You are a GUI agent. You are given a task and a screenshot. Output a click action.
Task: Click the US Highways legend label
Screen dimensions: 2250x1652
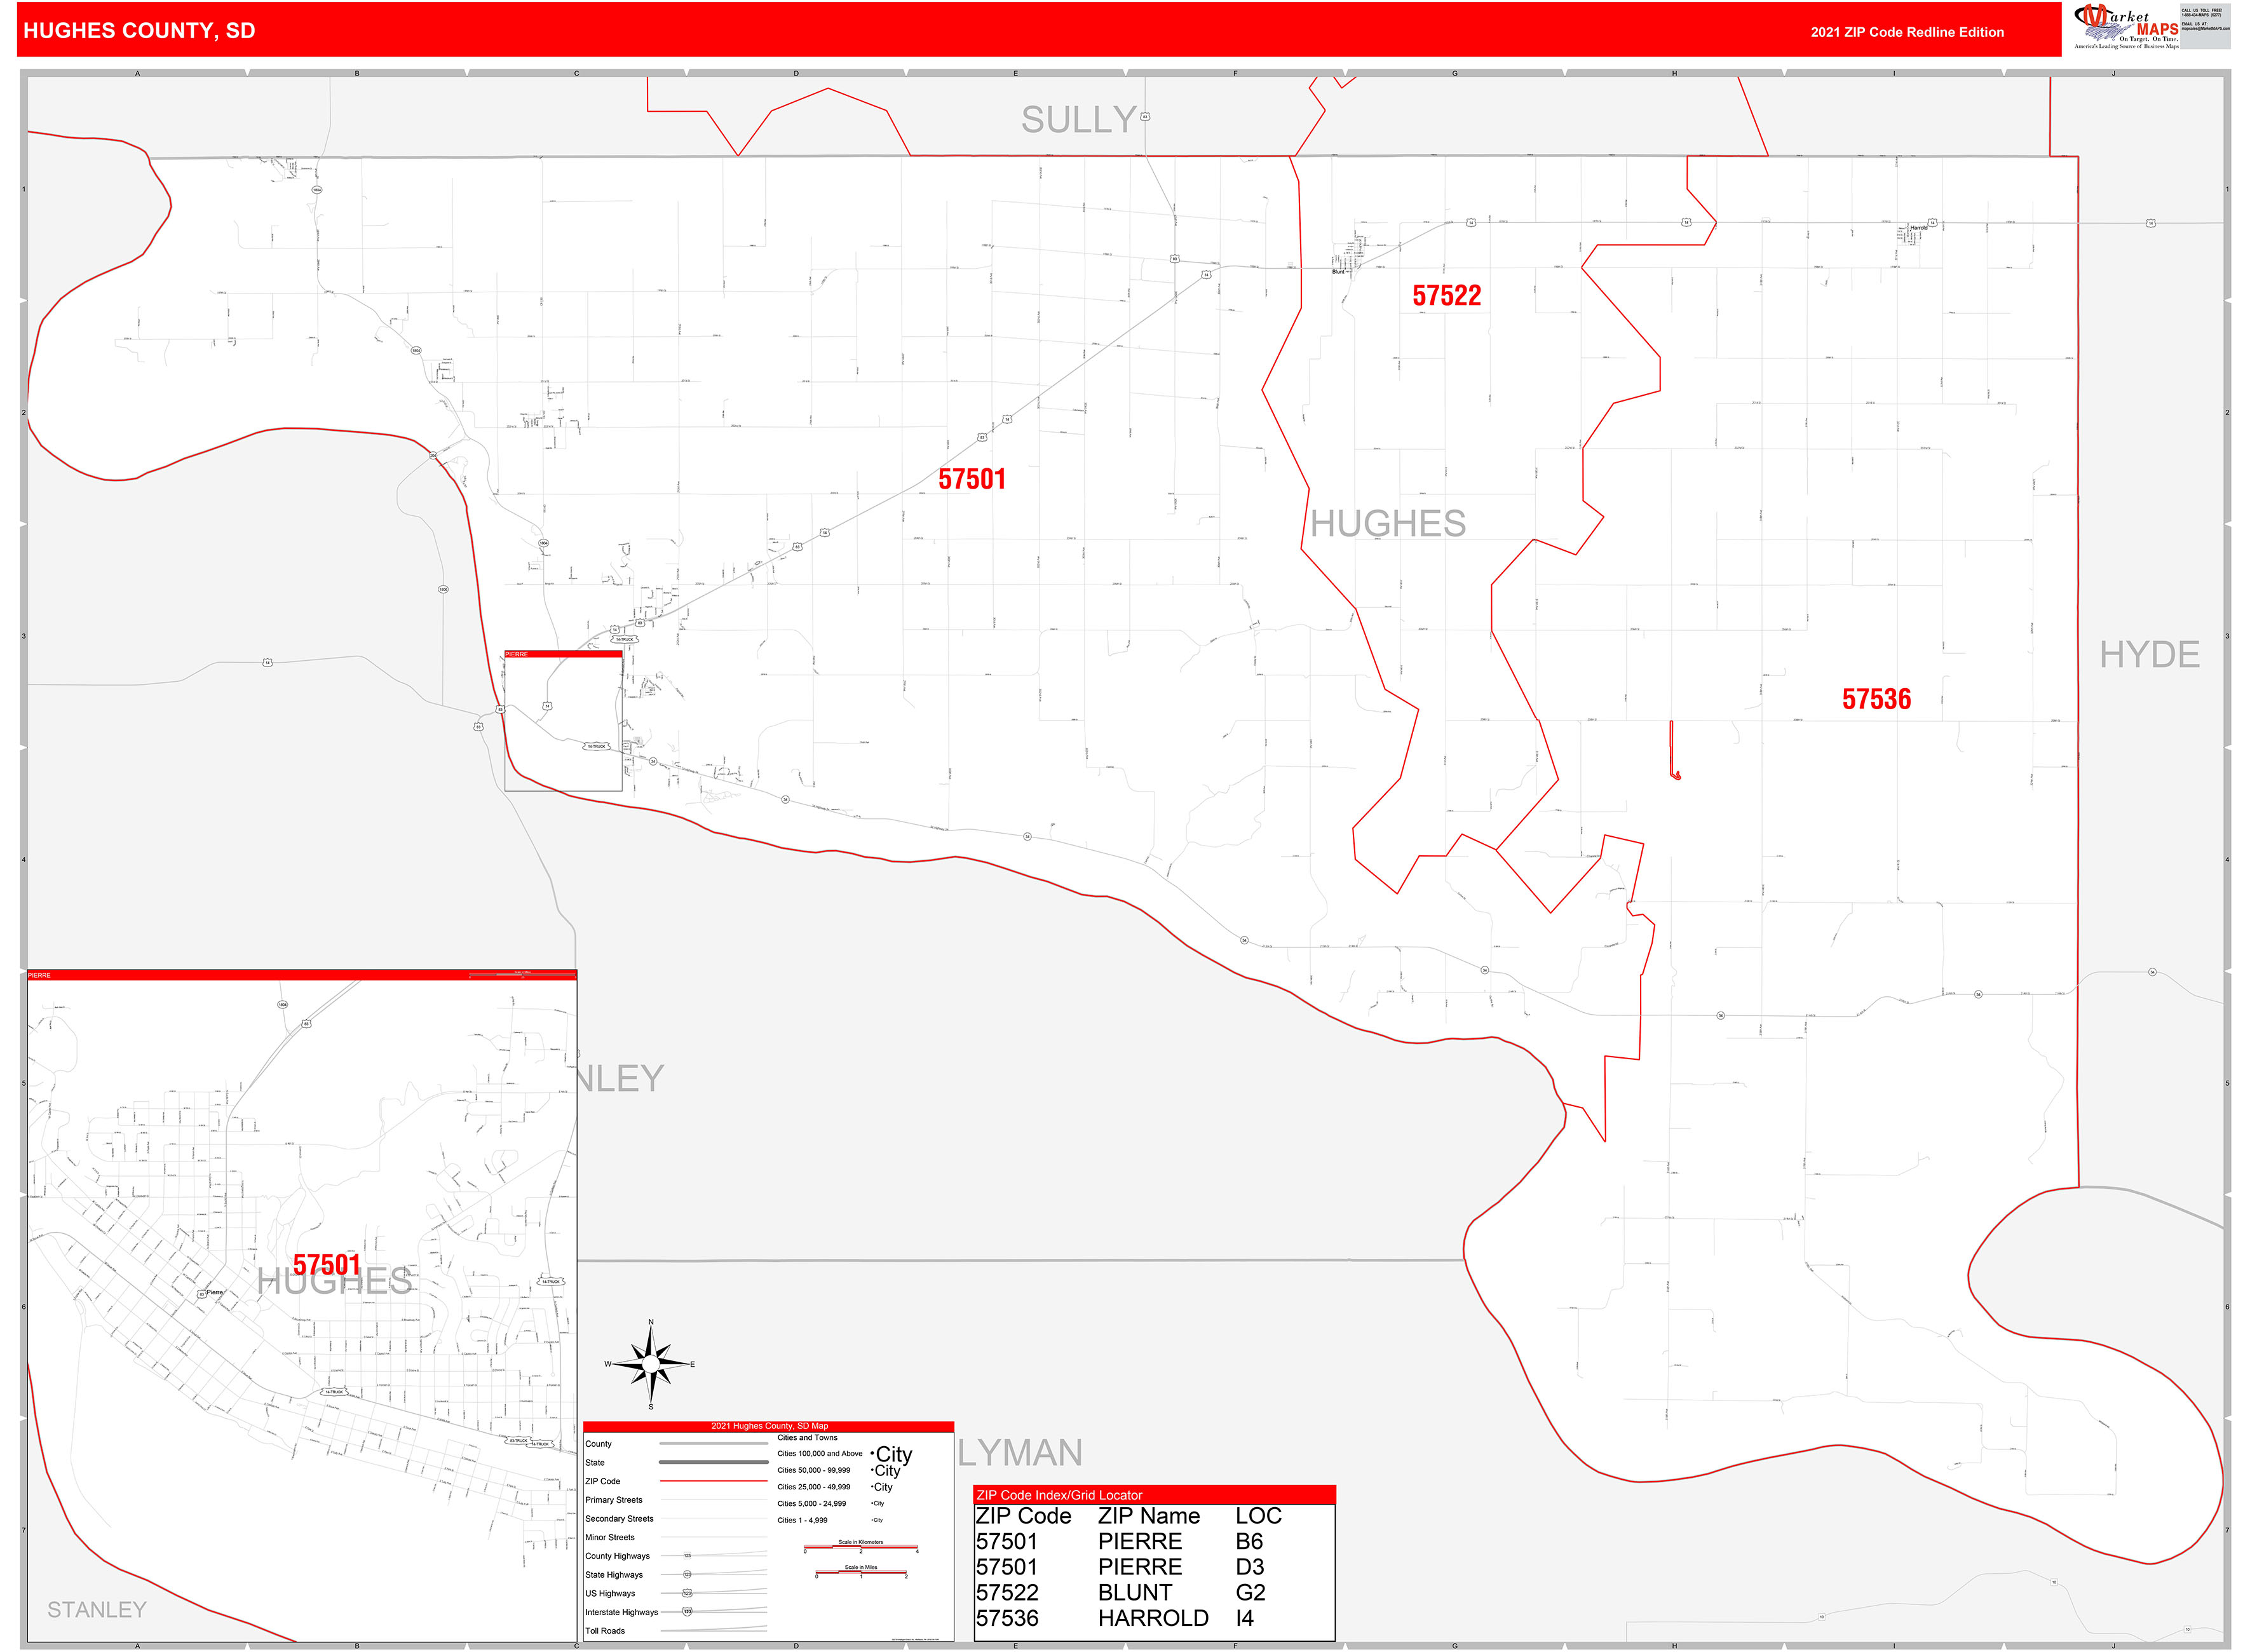tap(610, 1594)
